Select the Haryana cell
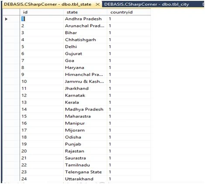 coord(85,67)
